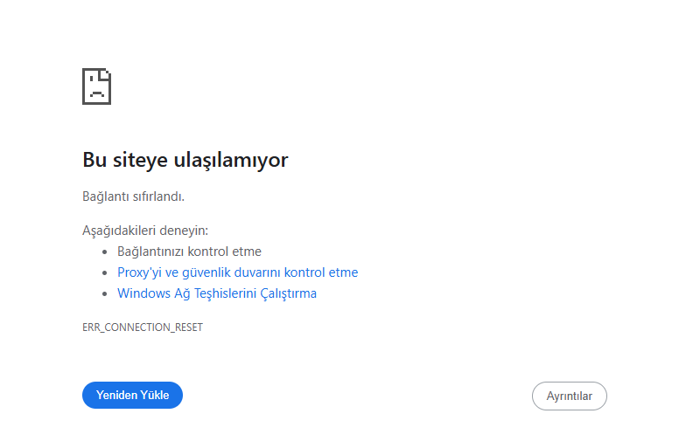Click the word "deneyin" in the suggestions line
This screenshot has height=448, width=679.
pyautogui.click(x=184, y=231)
